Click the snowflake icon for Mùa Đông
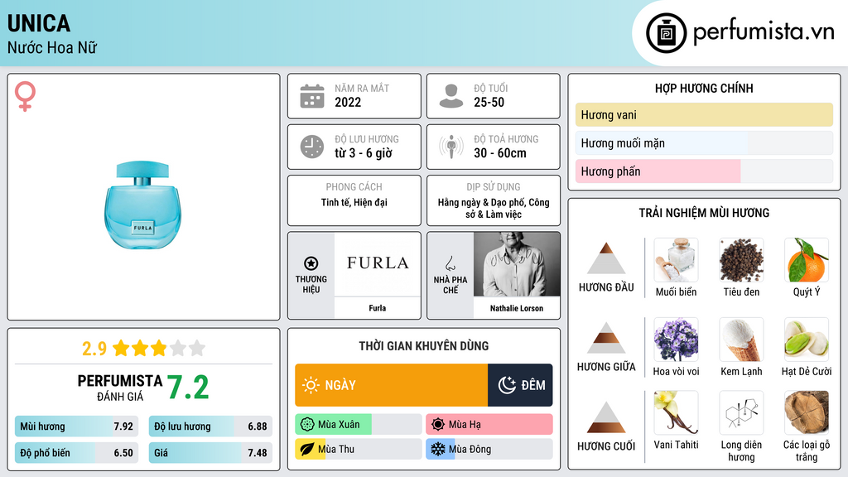 tap(438, 450)
